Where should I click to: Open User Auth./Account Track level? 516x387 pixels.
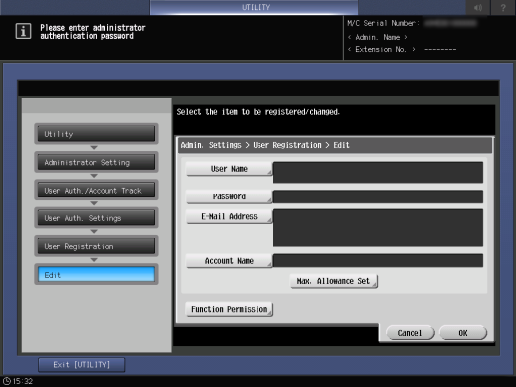tap(96, 191)
